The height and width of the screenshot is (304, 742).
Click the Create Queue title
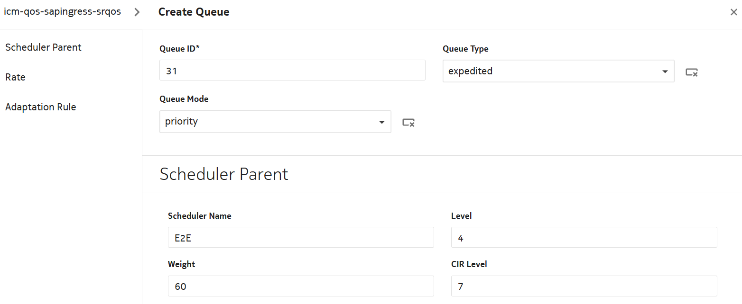pos(194,12)
